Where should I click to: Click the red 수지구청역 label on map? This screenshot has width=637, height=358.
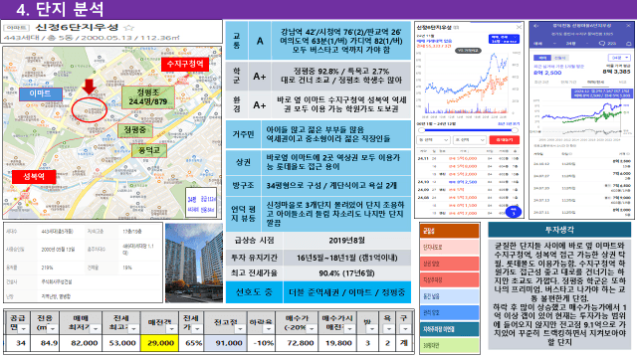185,64
